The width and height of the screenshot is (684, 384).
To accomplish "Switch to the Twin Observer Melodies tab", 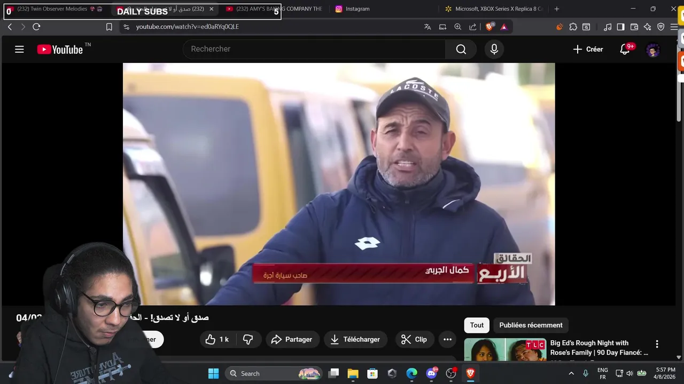I will click(53, 9).
